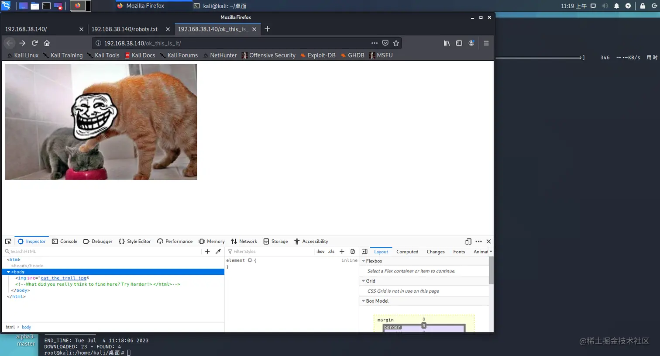Open the Storage tab
This screenshot has width=660, height=356.
(275, 242)
